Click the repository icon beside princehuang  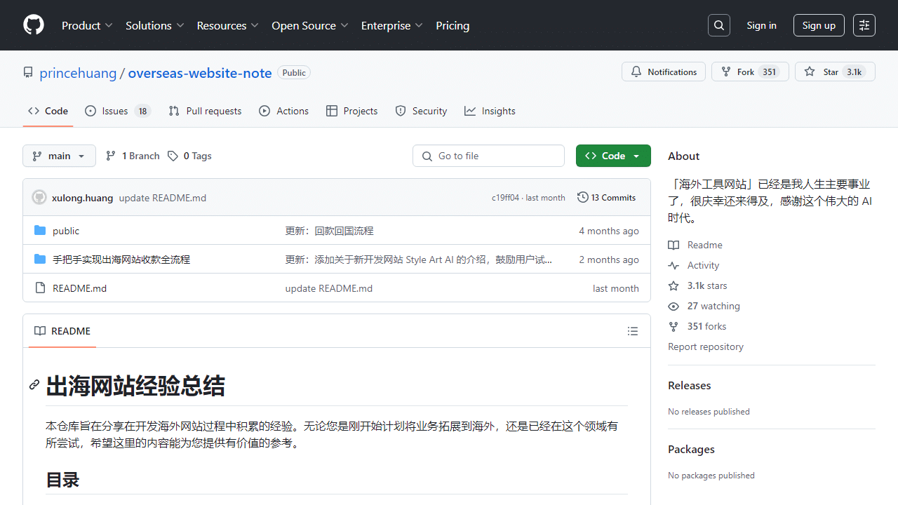point(28,73)
